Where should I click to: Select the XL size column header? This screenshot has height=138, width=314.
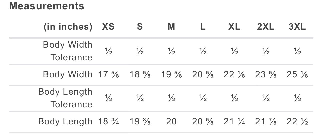tap(234, 27)
